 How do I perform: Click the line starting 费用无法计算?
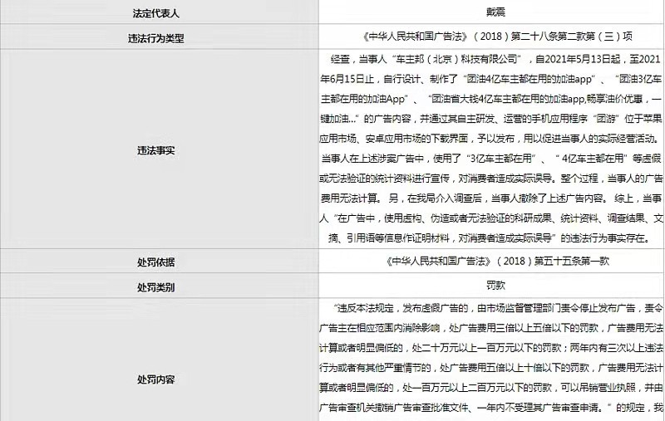[490, 198]
